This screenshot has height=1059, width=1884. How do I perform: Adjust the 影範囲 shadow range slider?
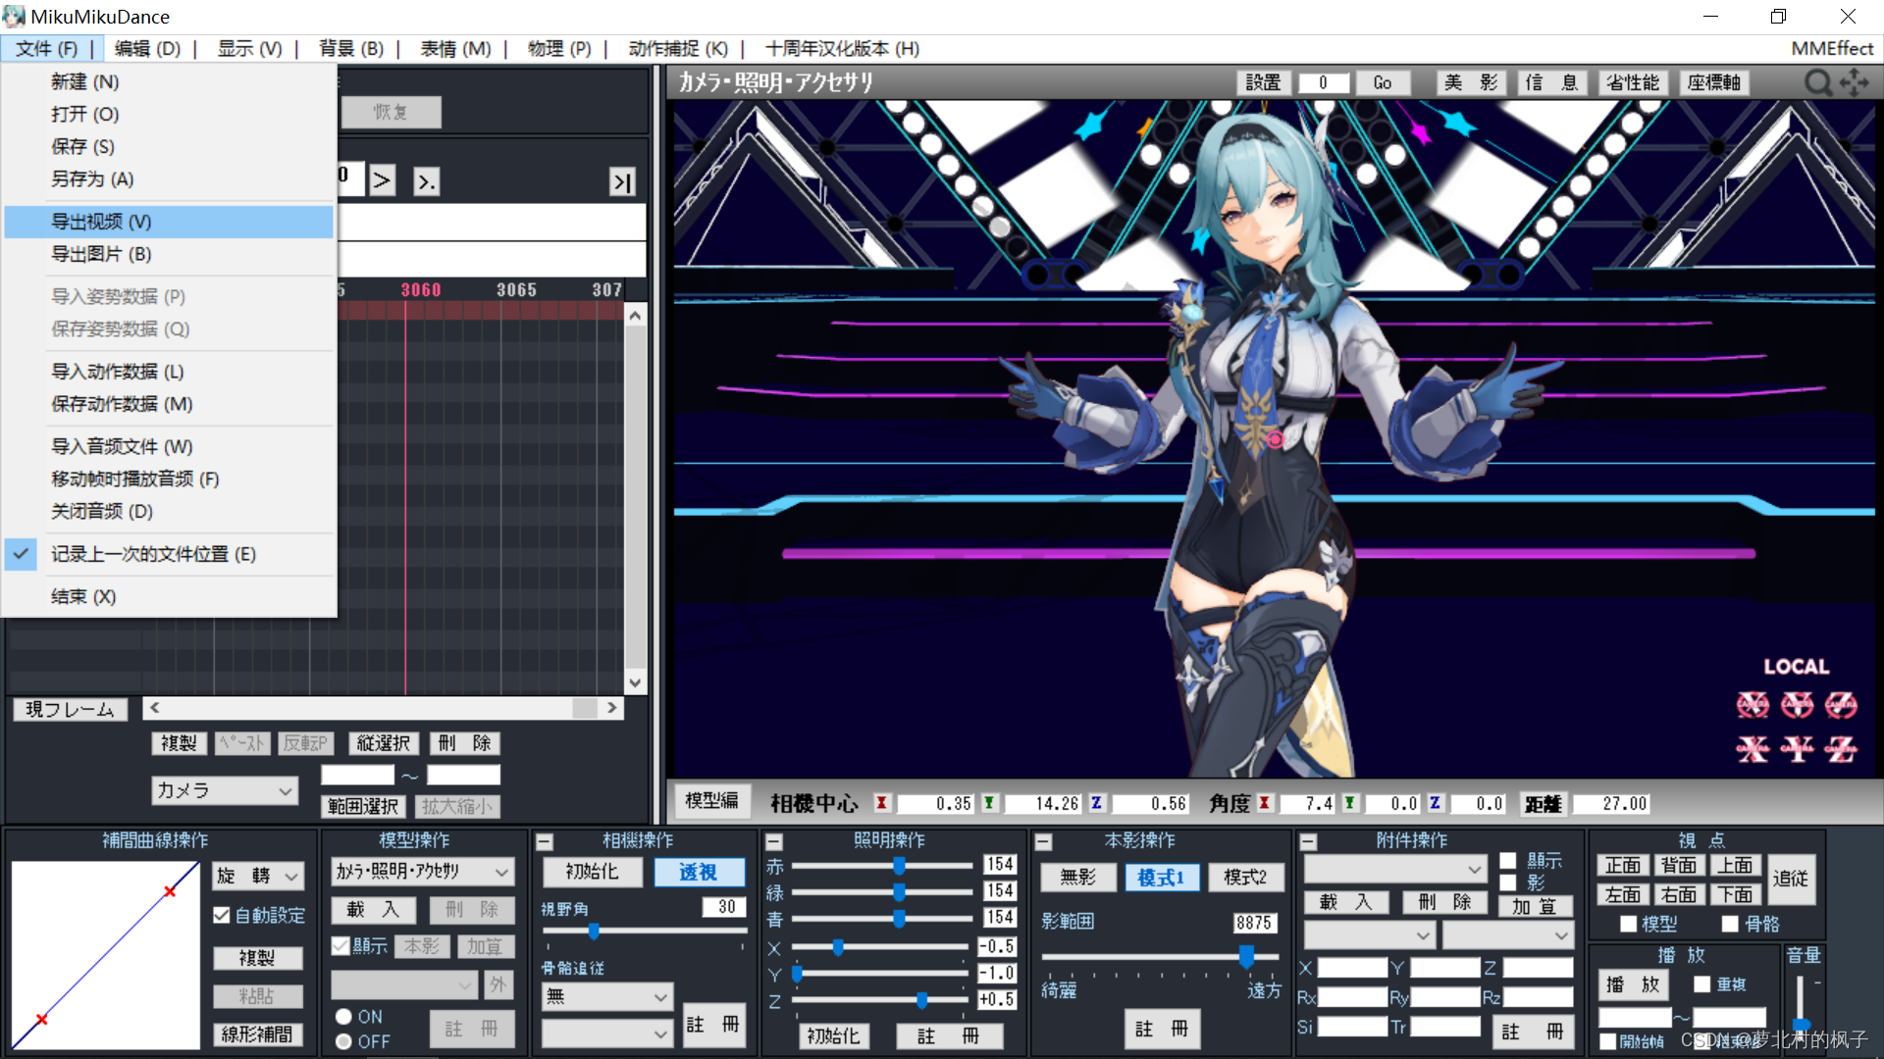pos(1246,955)
